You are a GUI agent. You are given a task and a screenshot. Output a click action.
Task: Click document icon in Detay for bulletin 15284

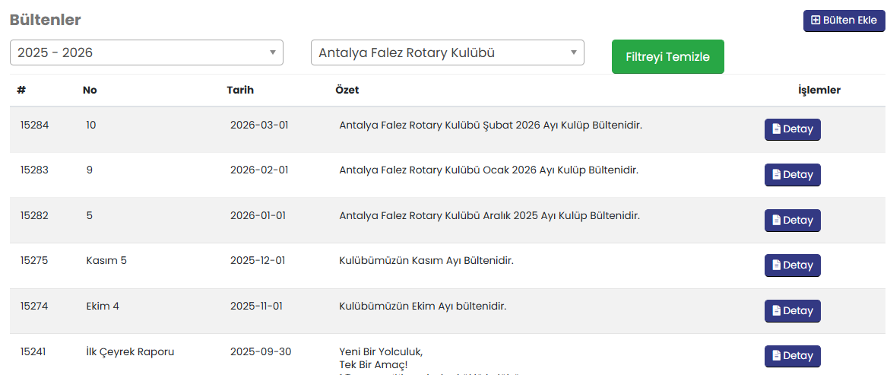(x=776, y=129)
